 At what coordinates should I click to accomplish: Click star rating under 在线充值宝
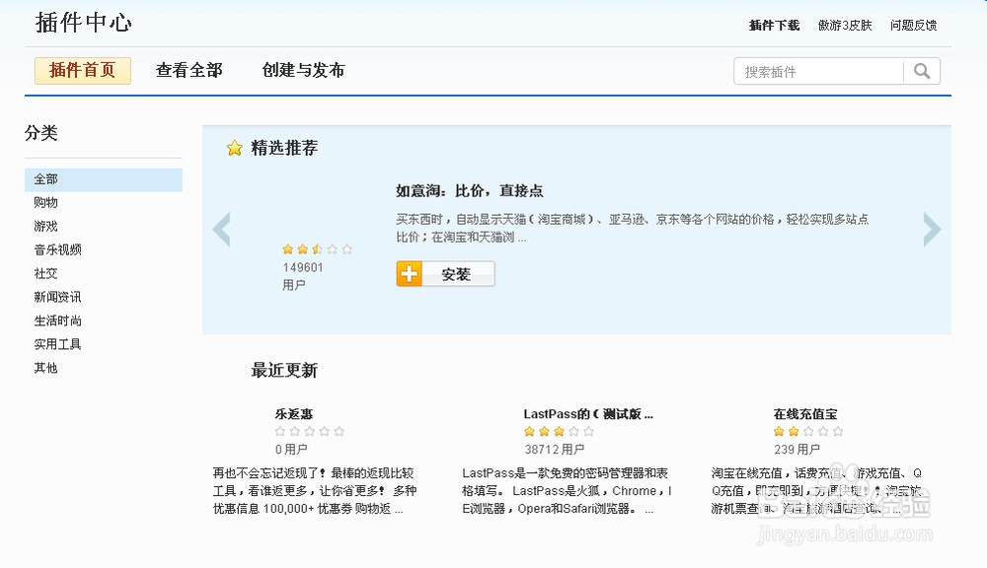coord(808,431)
